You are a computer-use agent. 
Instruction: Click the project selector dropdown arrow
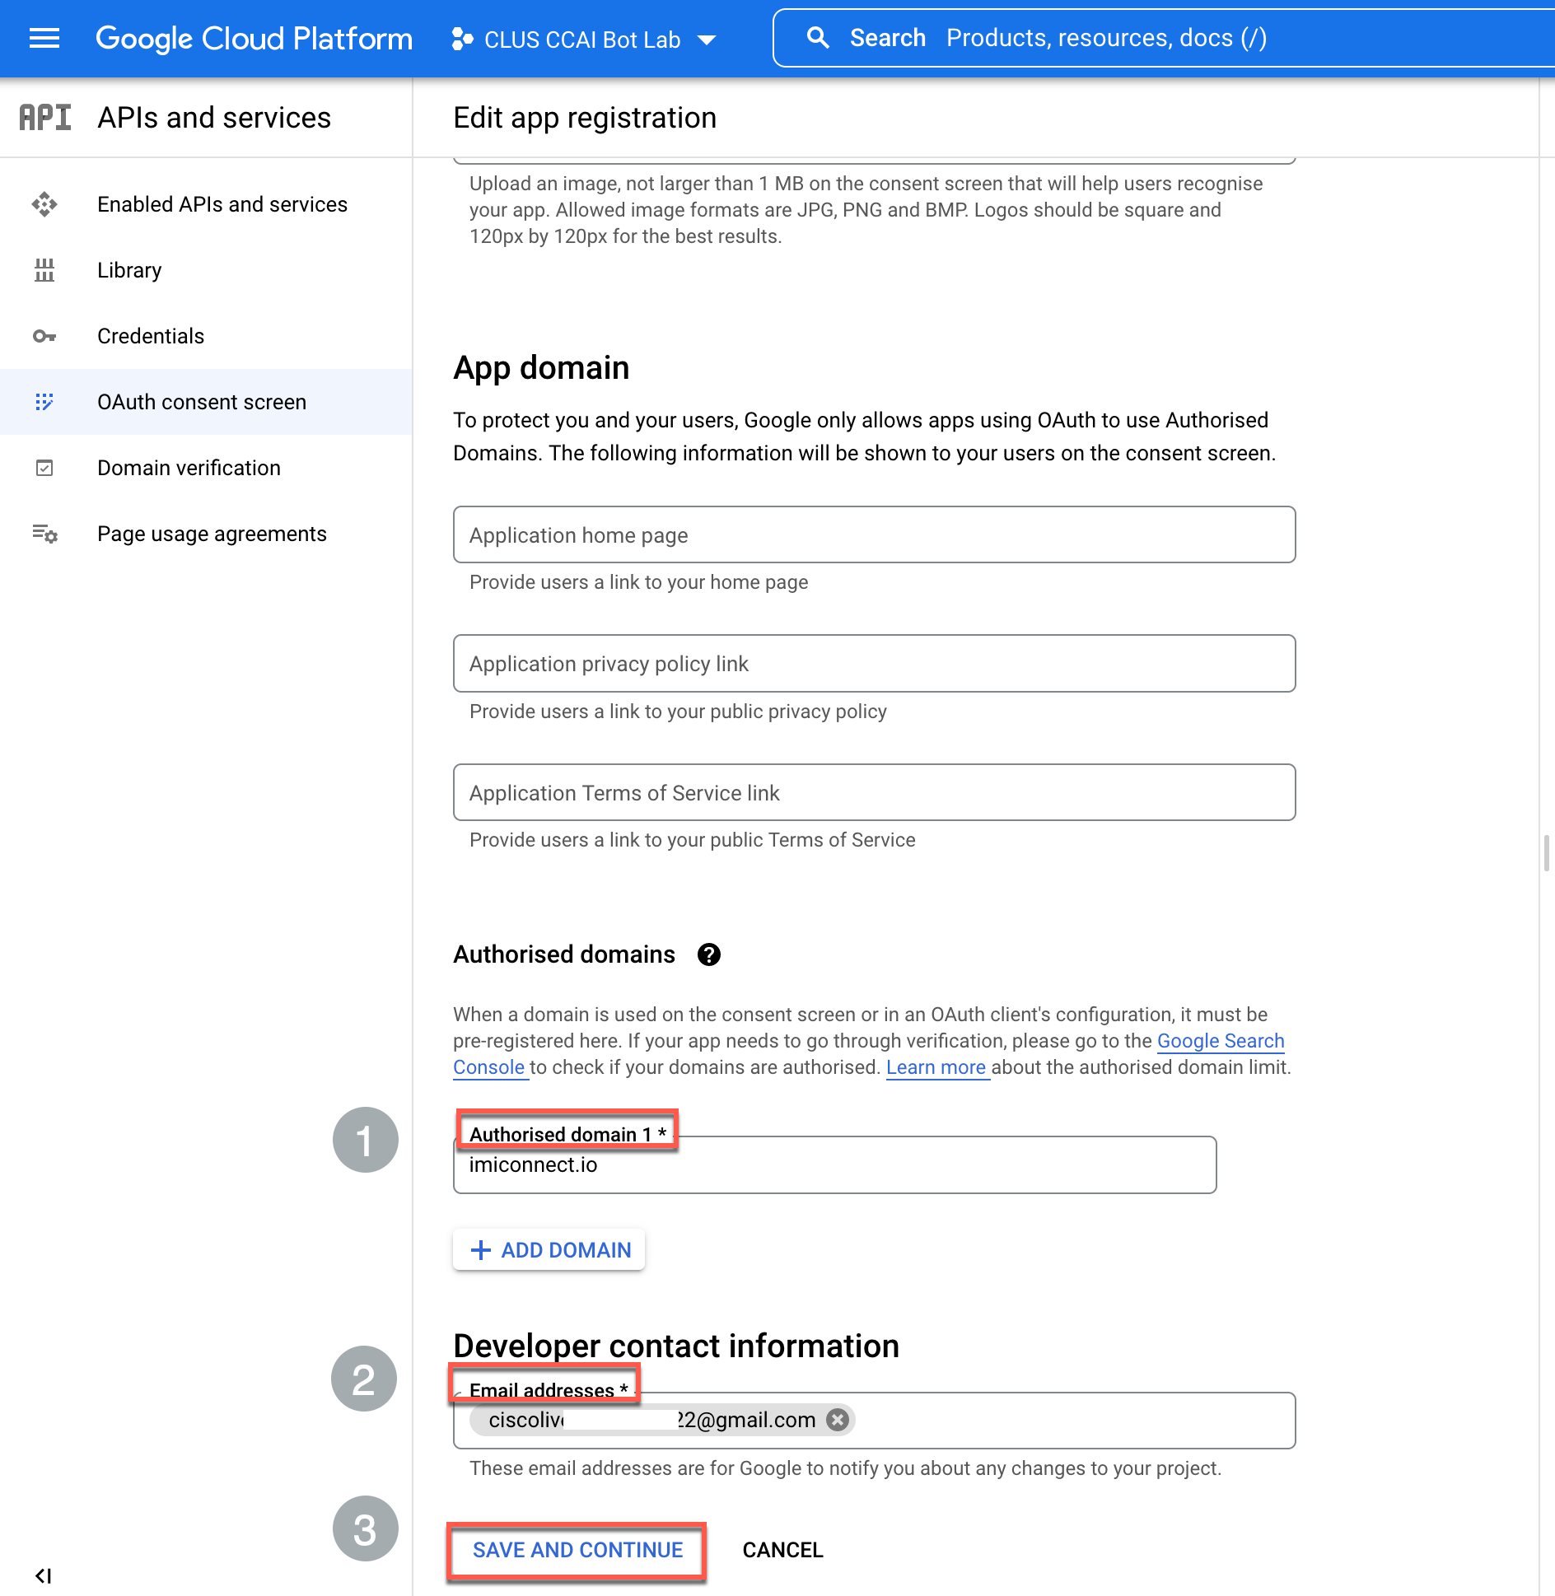(707, 40)
